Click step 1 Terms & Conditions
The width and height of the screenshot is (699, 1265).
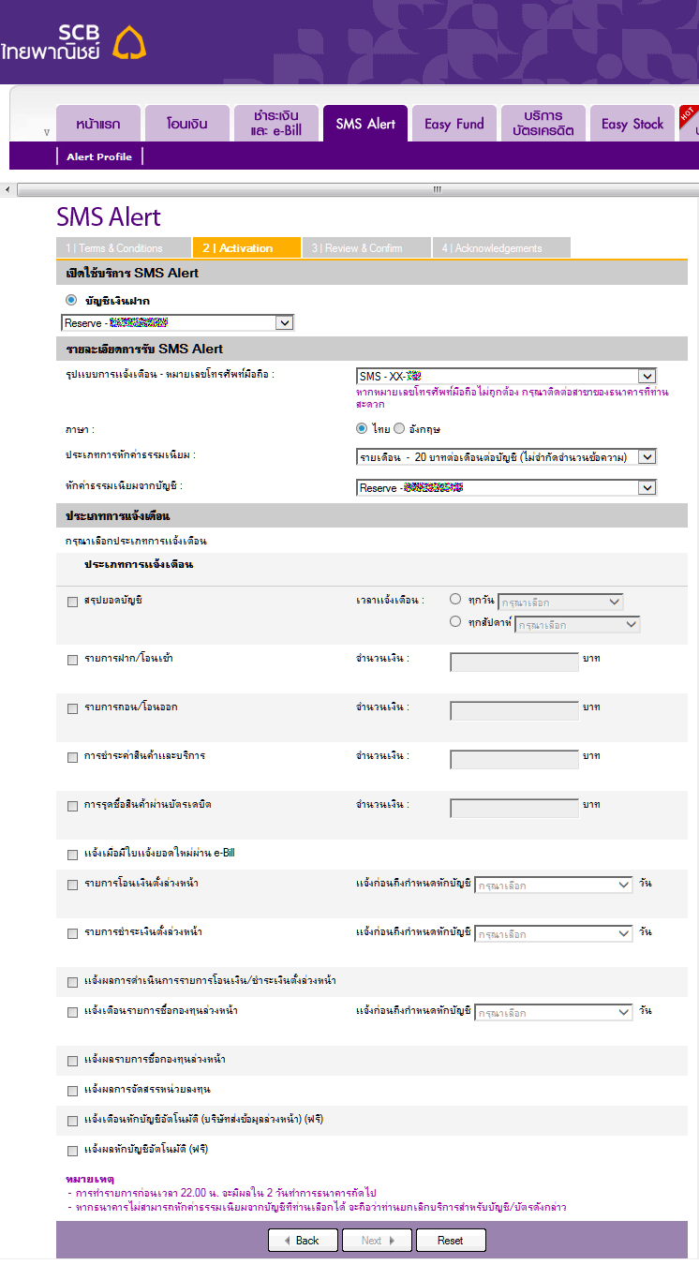point(123,248)
